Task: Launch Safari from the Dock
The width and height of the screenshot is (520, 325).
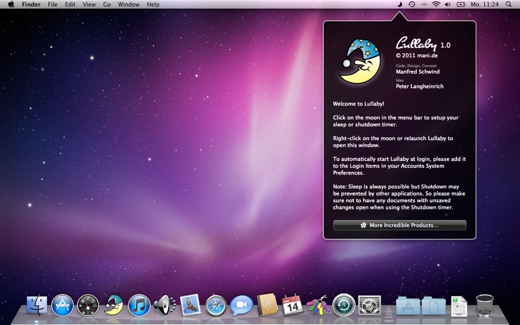Action: click(x=216, y=305)
